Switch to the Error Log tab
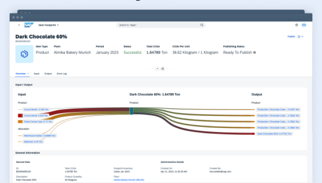 [x=62, y=74]
